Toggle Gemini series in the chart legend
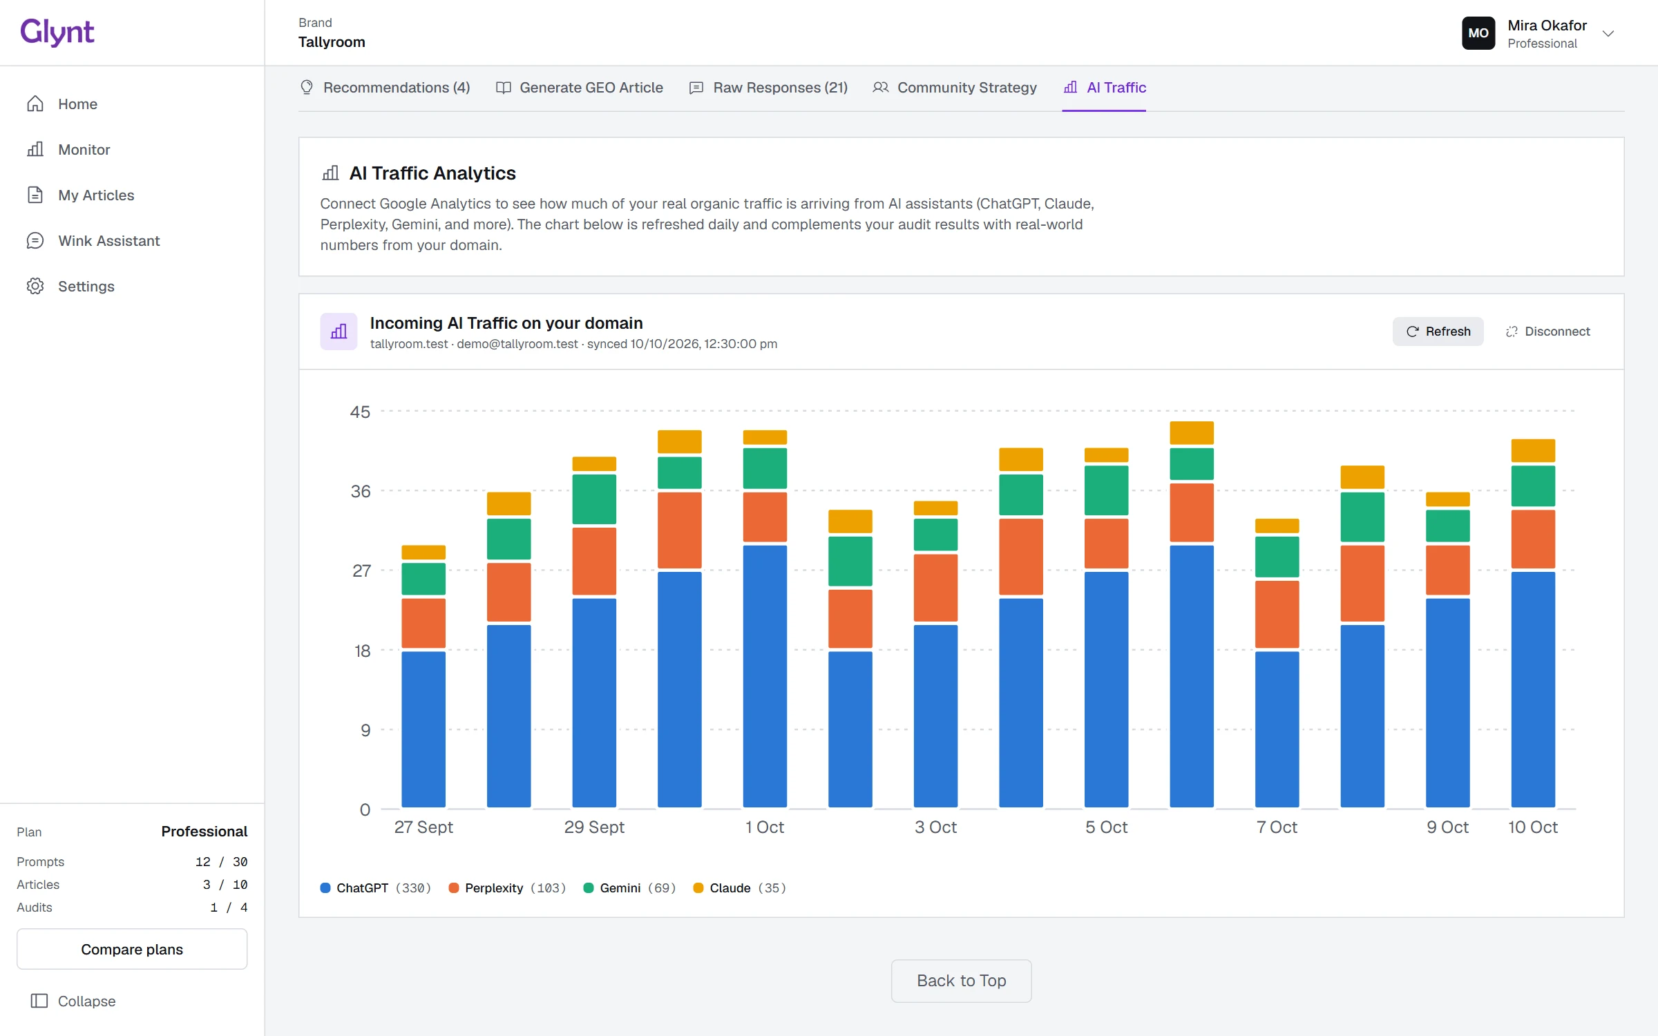The height and width of the screenshot is (1036, 1658). [x=629, y=888]
